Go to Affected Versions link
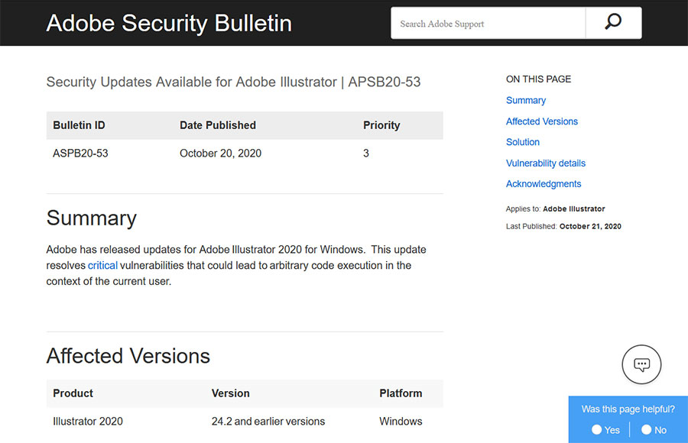This screenshot has height=443, width=688. pos(542,121)
